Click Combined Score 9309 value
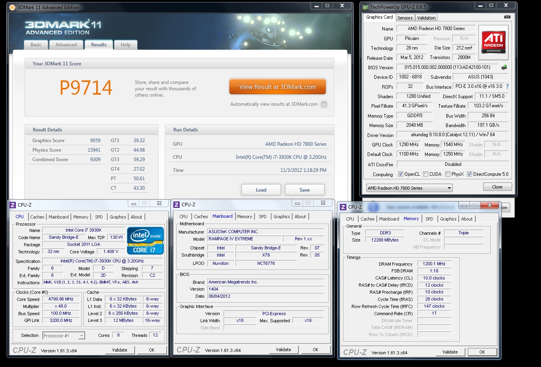 point(95,160)
